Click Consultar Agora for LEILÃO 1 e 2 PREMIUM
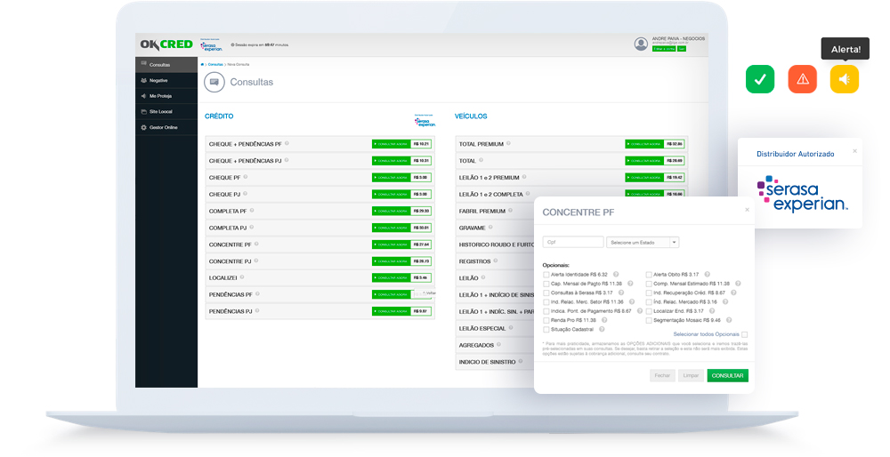 pyautogui.click(x=644, y=178)
